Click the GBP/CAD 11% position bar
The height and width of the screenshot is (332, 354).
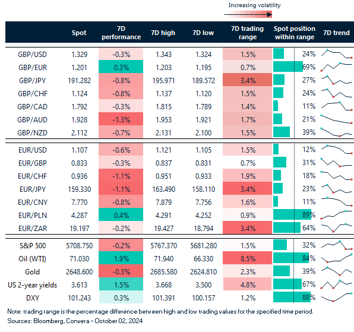pyautogui.click(x=276, y=106)
